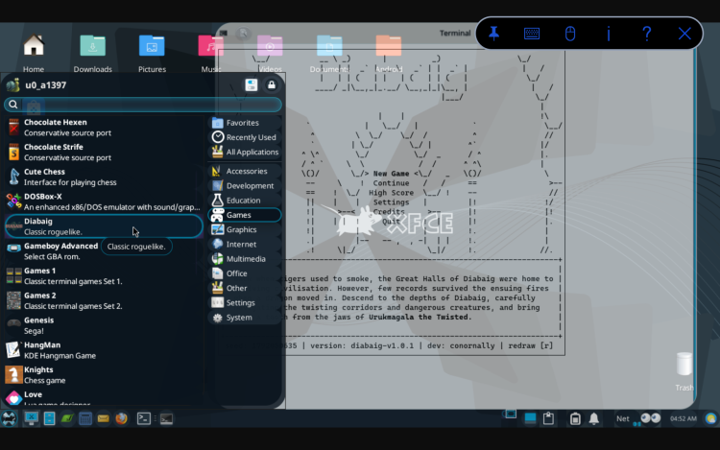
Task: Launch the calculator from taskbar
Action: point(85,418)
